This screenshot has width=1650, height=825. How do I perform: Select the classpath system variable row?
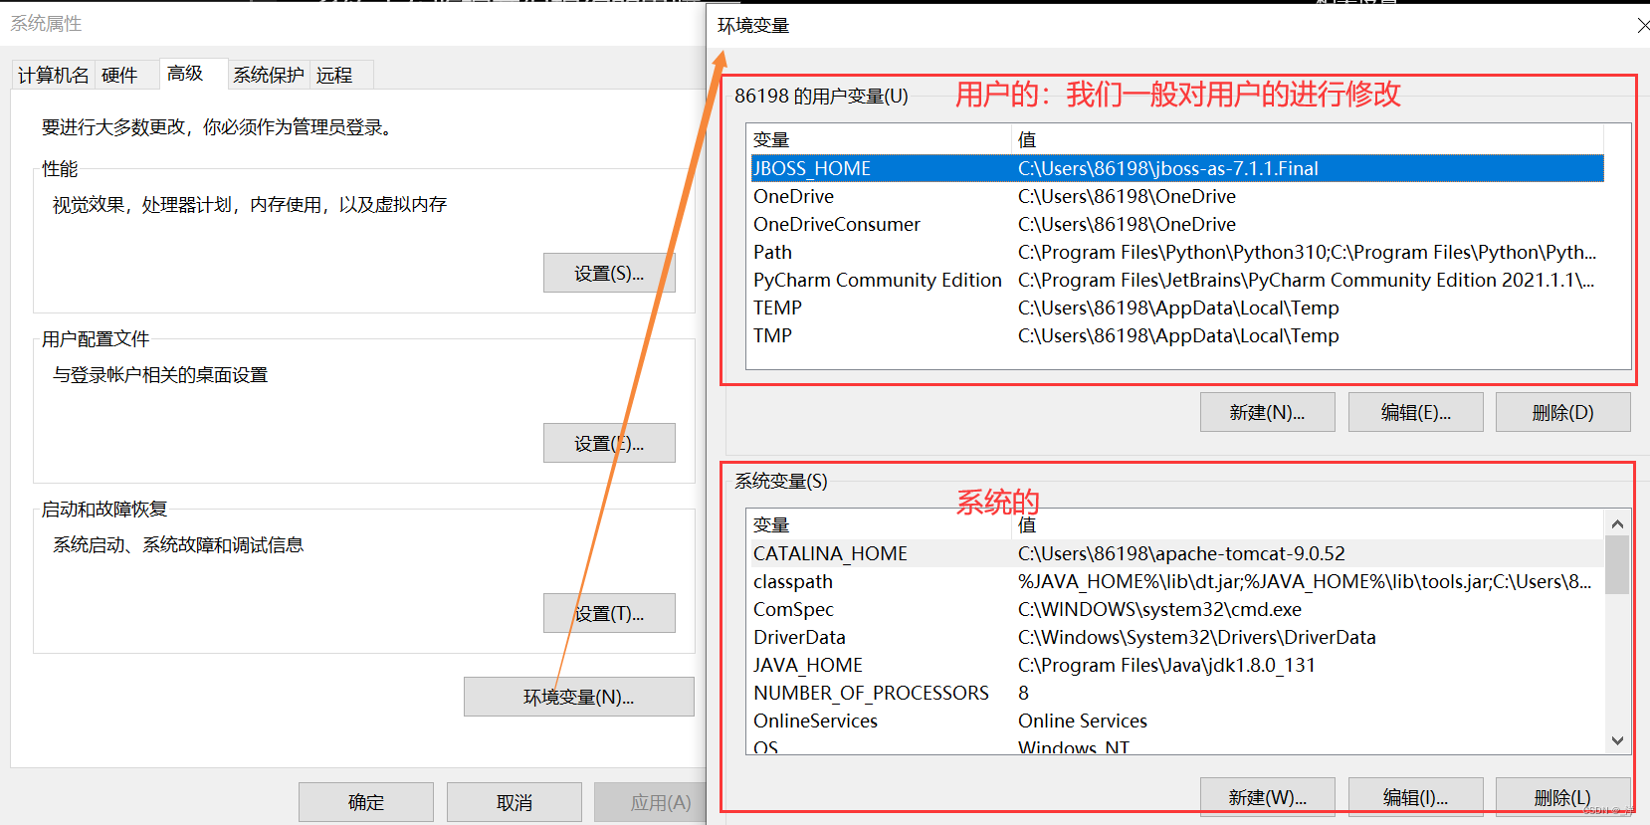click(1177, 581)
